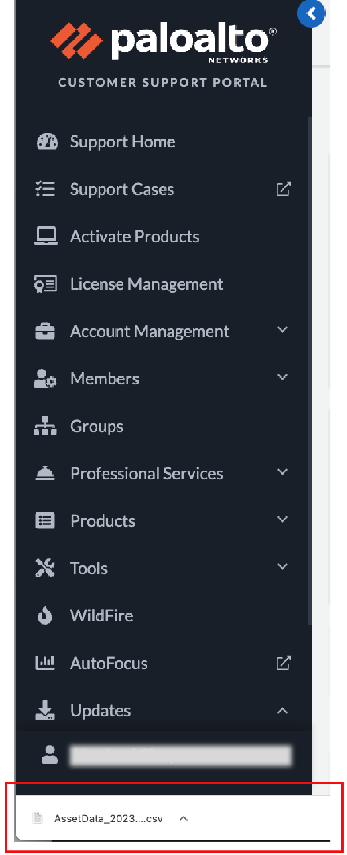Open the Updates menu item
This screenshot has width=347, height=855.
pos(100,711)
